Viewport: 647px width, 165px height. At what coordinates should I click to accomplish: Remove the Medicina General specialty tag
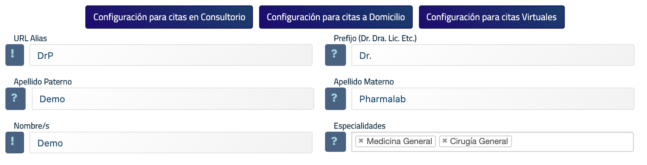(x=361, y=141)
